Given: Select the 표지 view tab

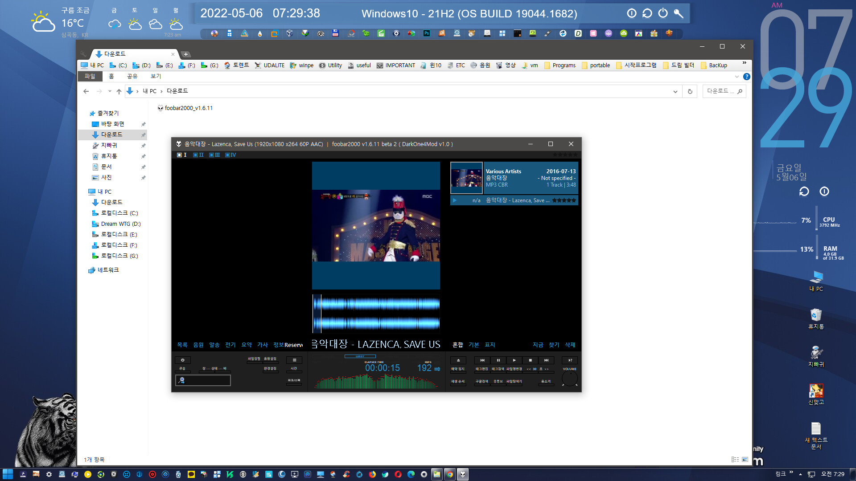Looking at the screenshot, I should [490, 345].
